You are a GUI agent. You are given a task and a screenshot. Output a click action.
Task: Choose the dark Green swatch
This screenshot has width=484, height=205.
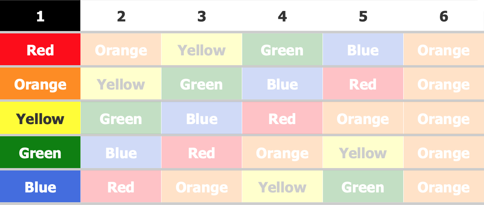click(40, 152)
